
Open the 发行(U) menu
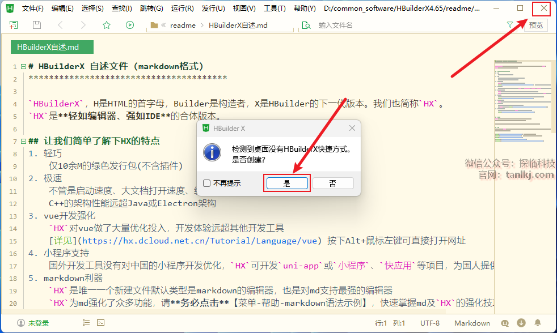pyautogui.click(x=213, y=8)
